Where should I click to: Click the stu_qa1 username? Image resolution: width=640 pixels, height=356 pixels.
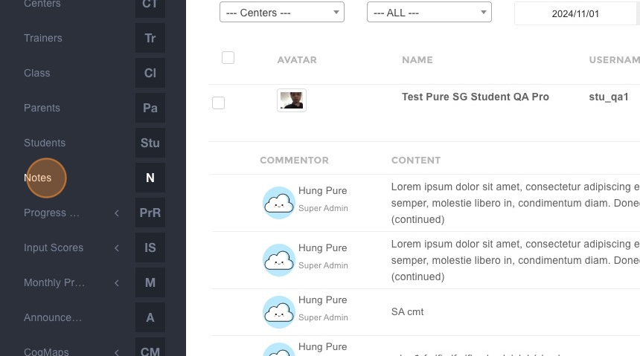point(609,97)
